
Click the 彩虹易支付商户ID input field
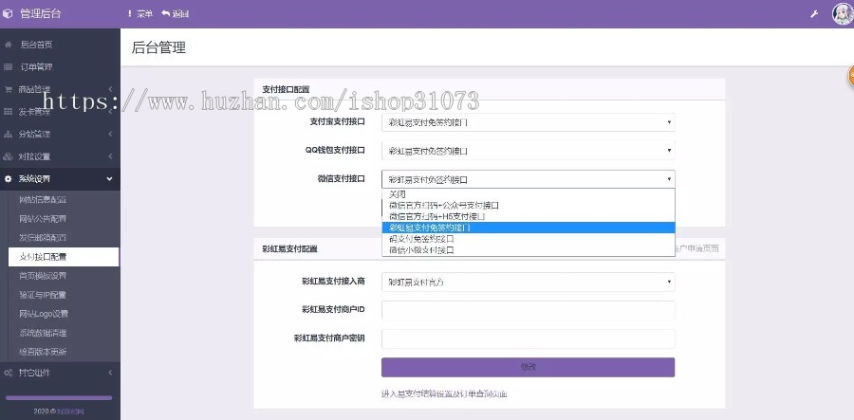click(528, 310)
